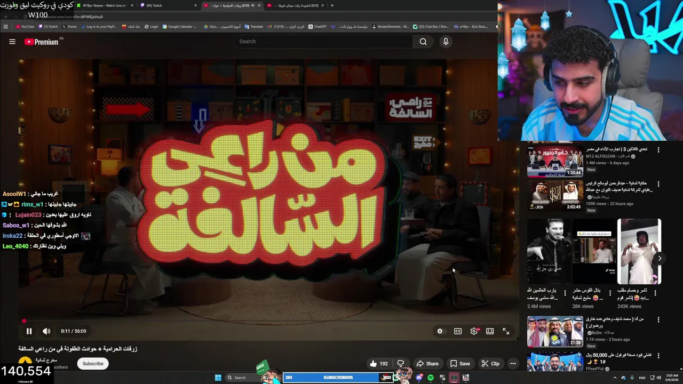Go to YouTube Premium home logo

(42, 42)
